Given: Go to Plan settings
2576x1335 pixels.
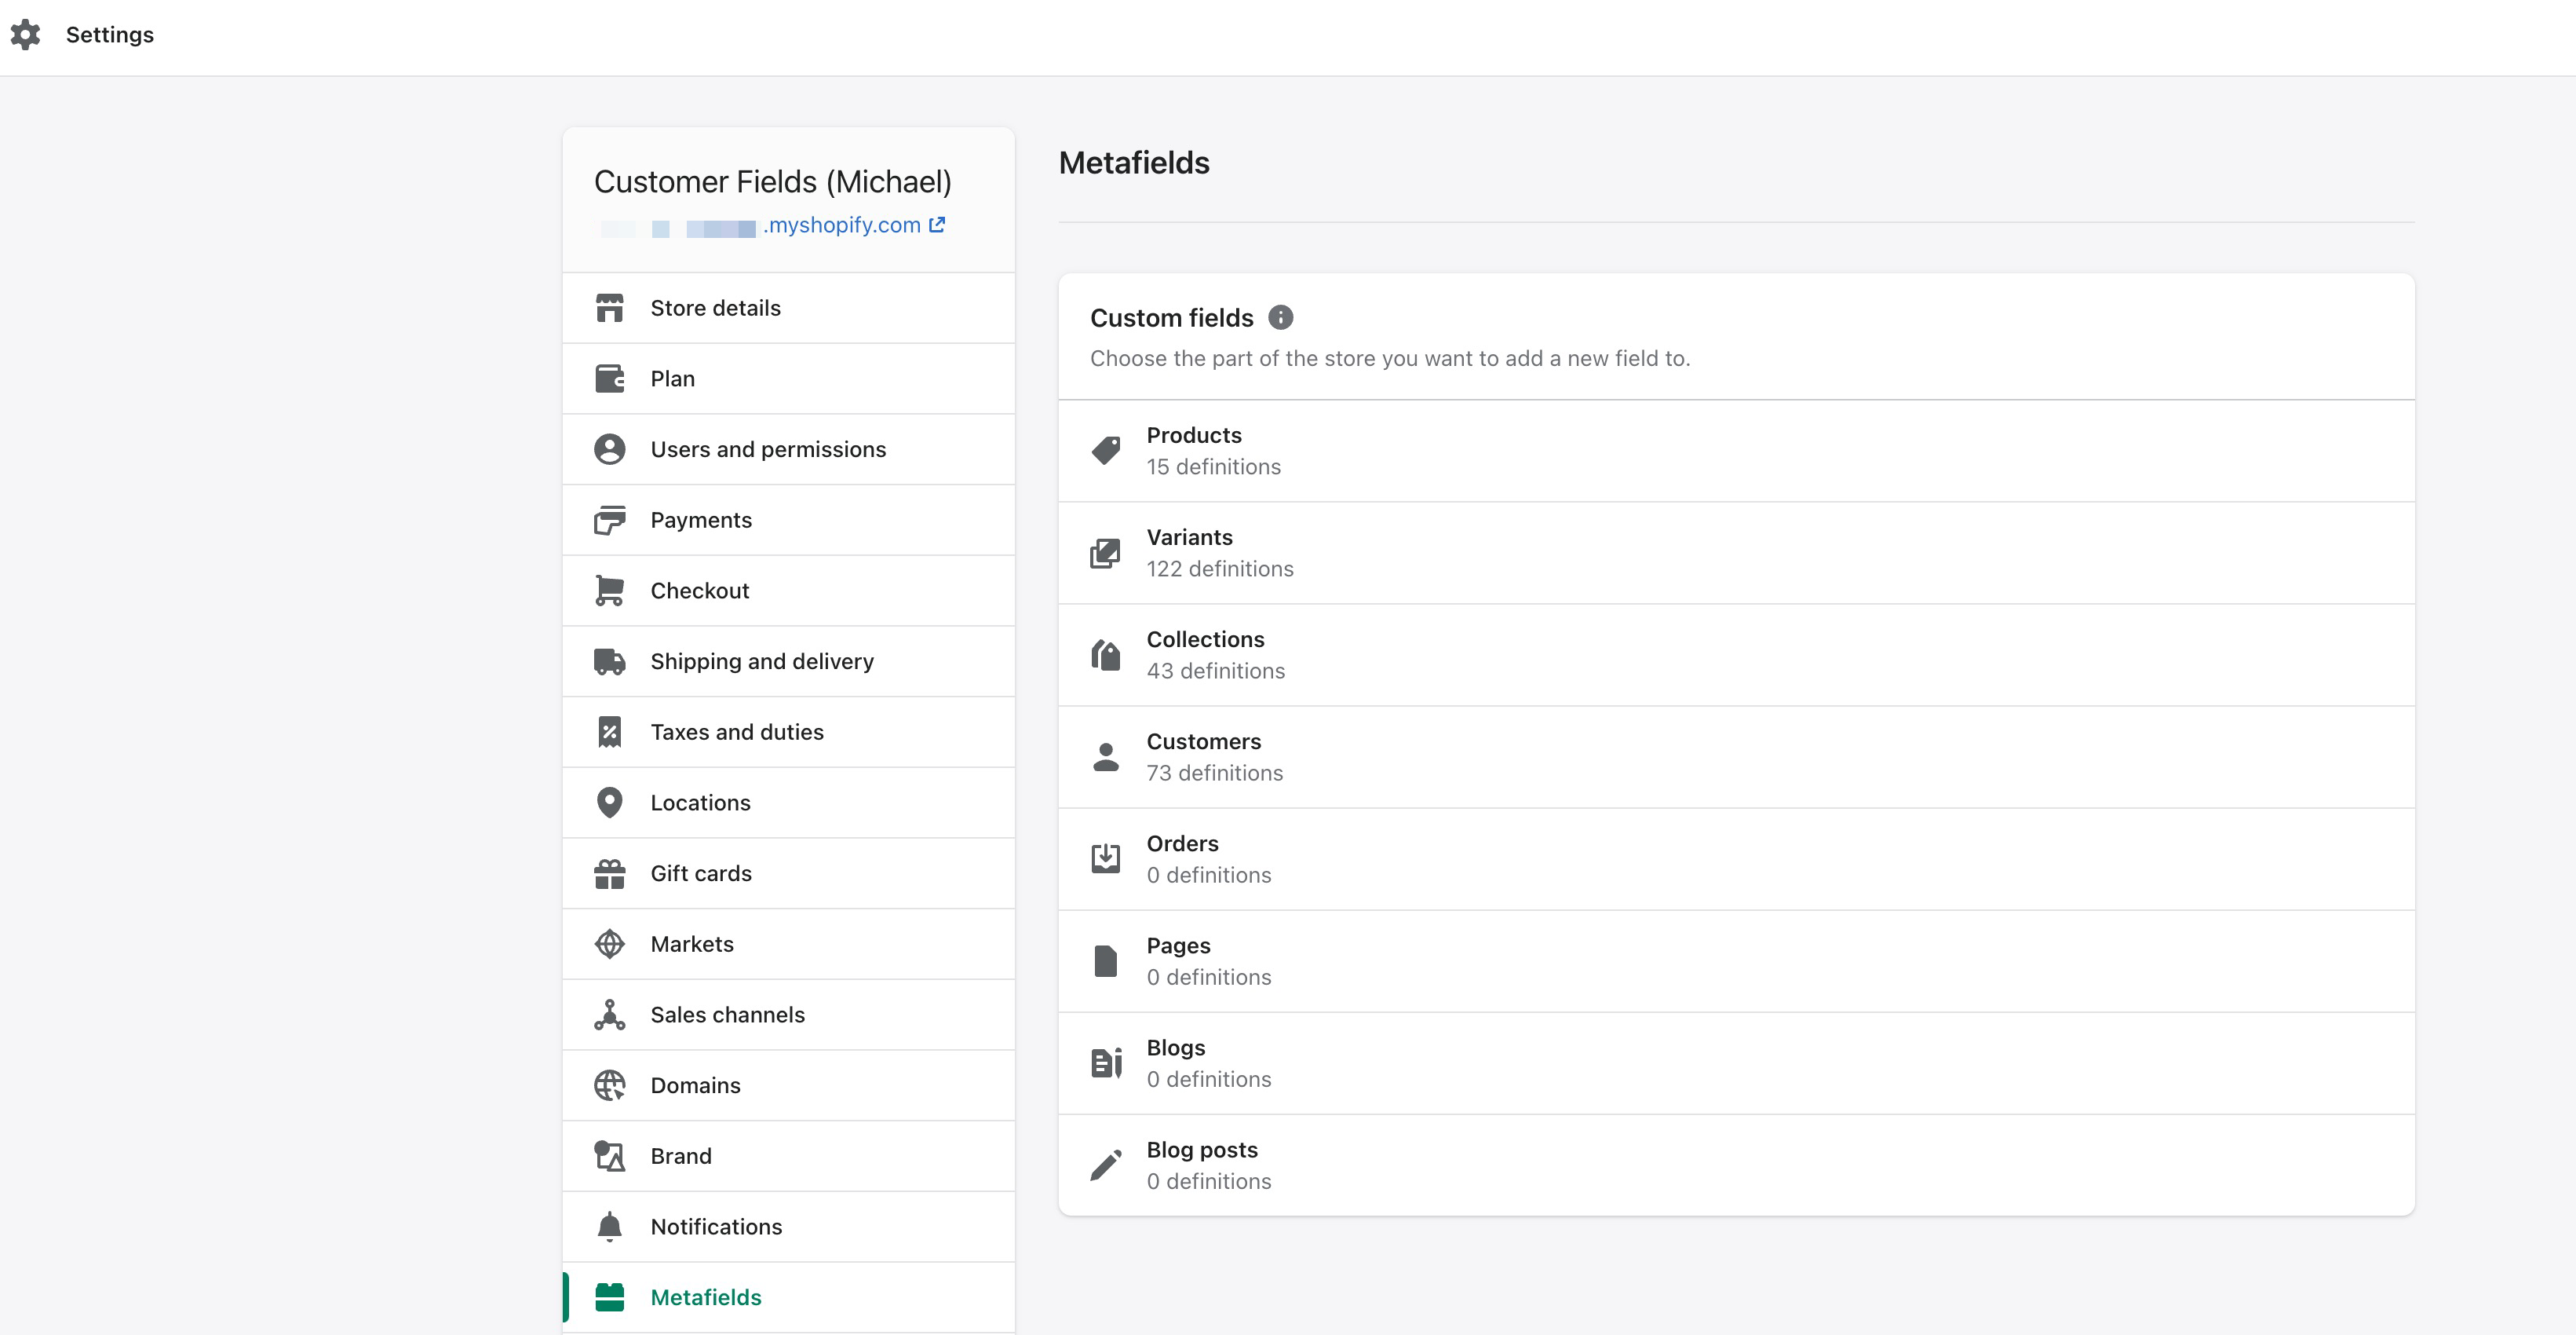Looking at the screenshot, I should 788,379.
